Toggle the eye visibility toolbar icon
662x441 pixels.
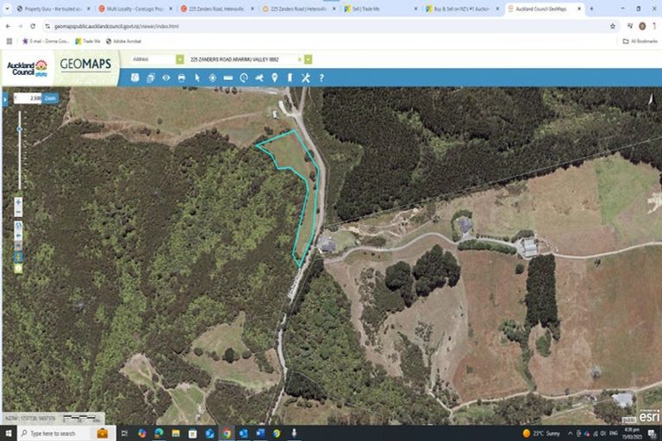[165, 78]
